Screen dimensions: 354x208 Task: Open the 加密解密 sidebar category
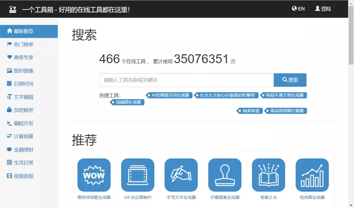[23, 110]
